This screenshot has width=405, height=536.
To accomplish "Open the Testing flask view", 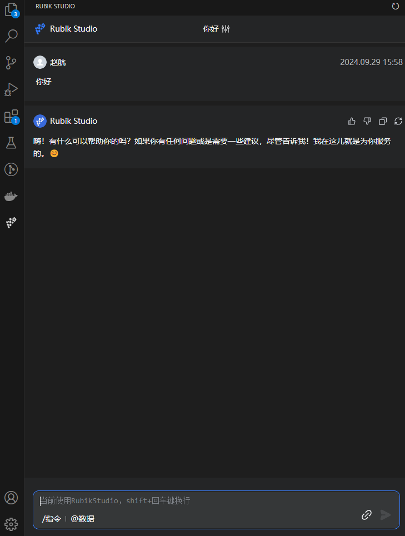I will pyautogui.click(x=11, y=143).
